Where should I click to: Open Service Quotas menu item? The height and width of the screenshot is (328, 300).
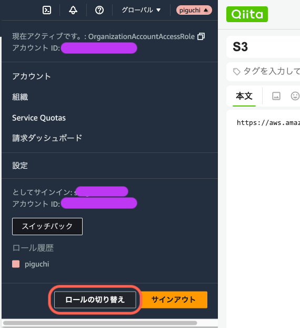point(39,118)
